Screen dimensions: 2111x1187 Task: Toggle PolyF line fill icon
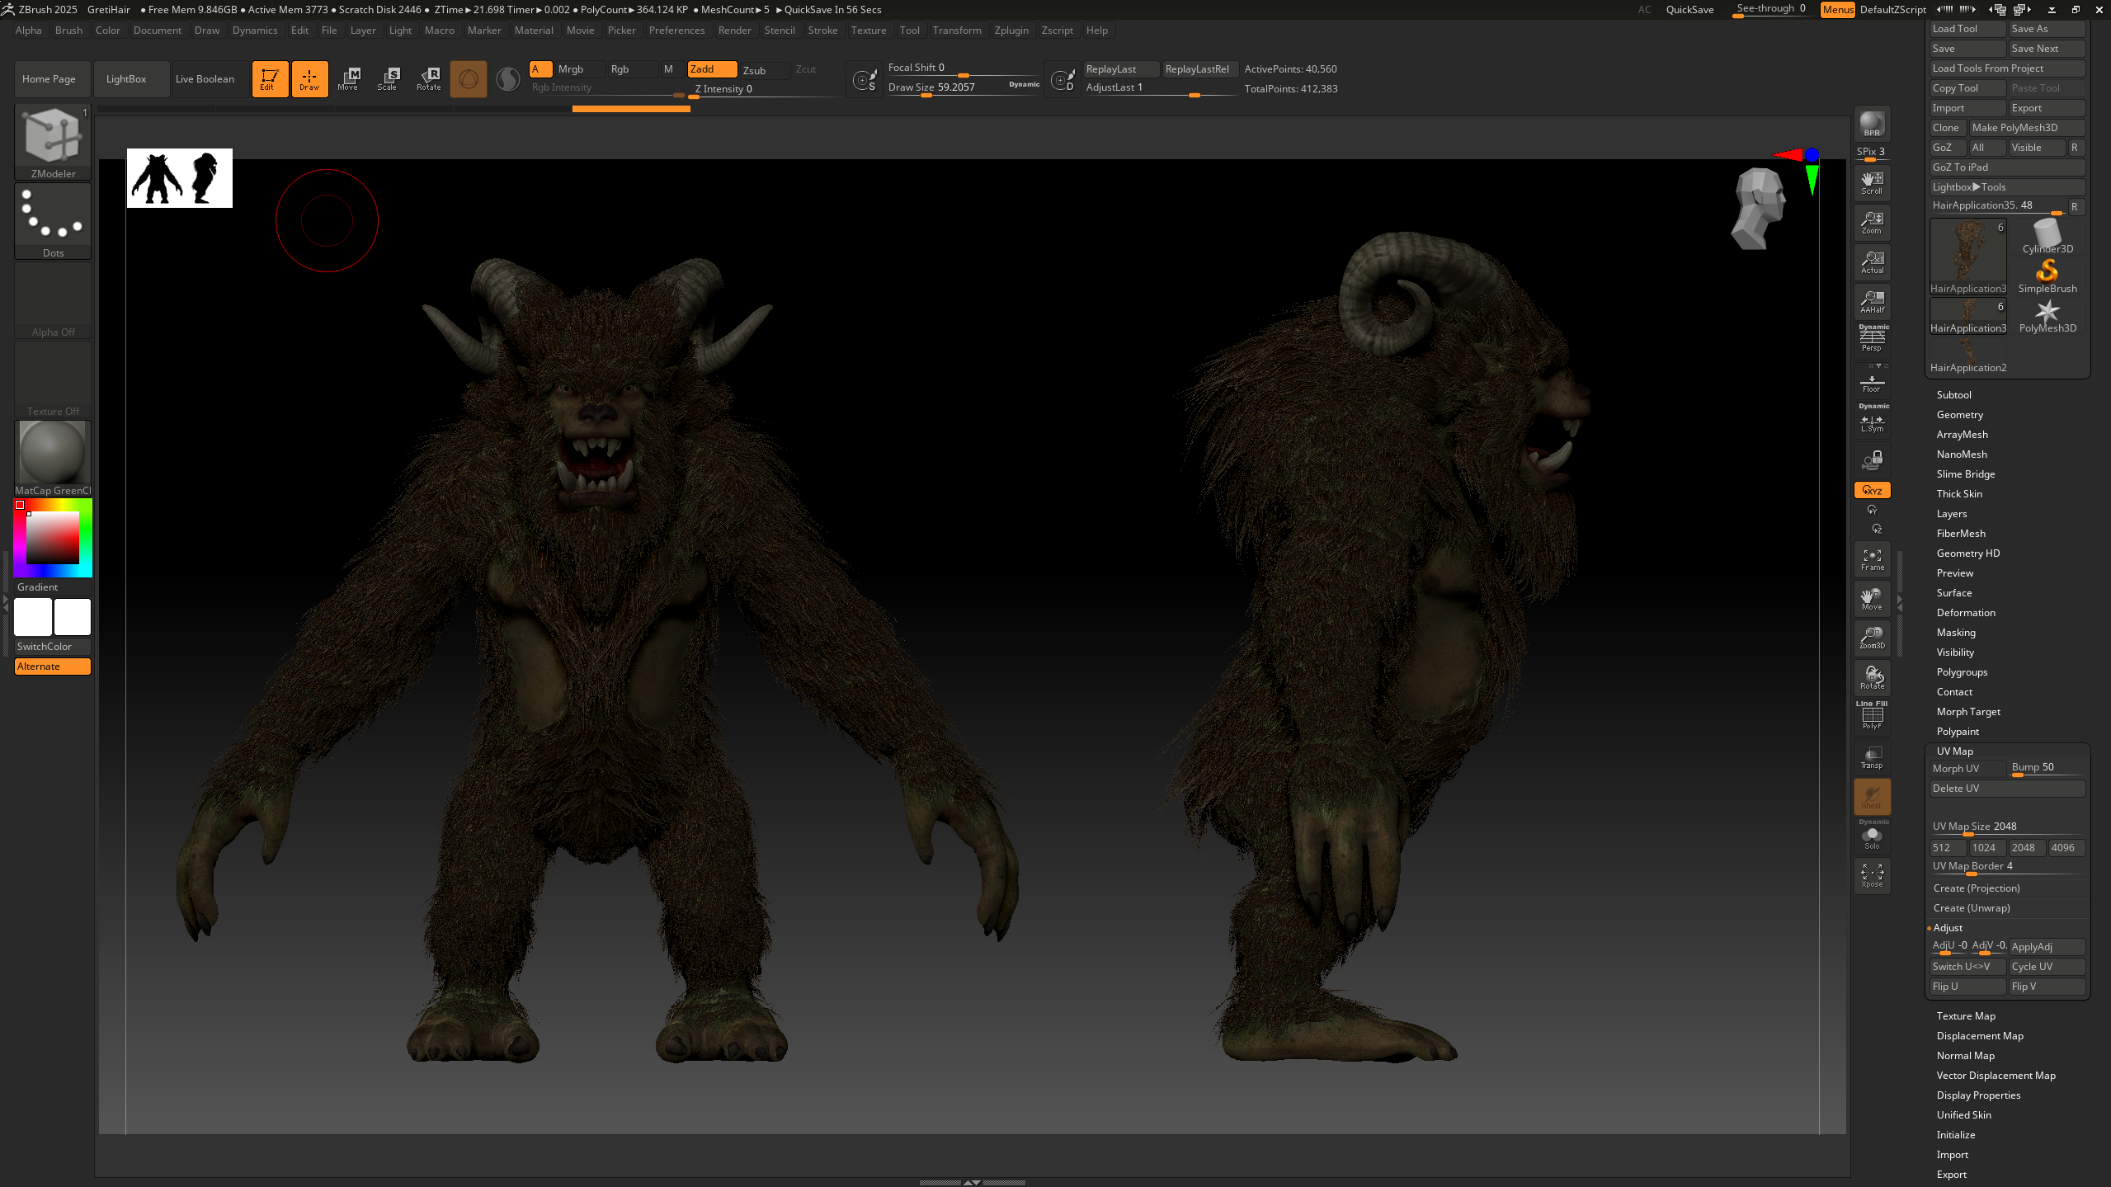(x=1871, y=716)
